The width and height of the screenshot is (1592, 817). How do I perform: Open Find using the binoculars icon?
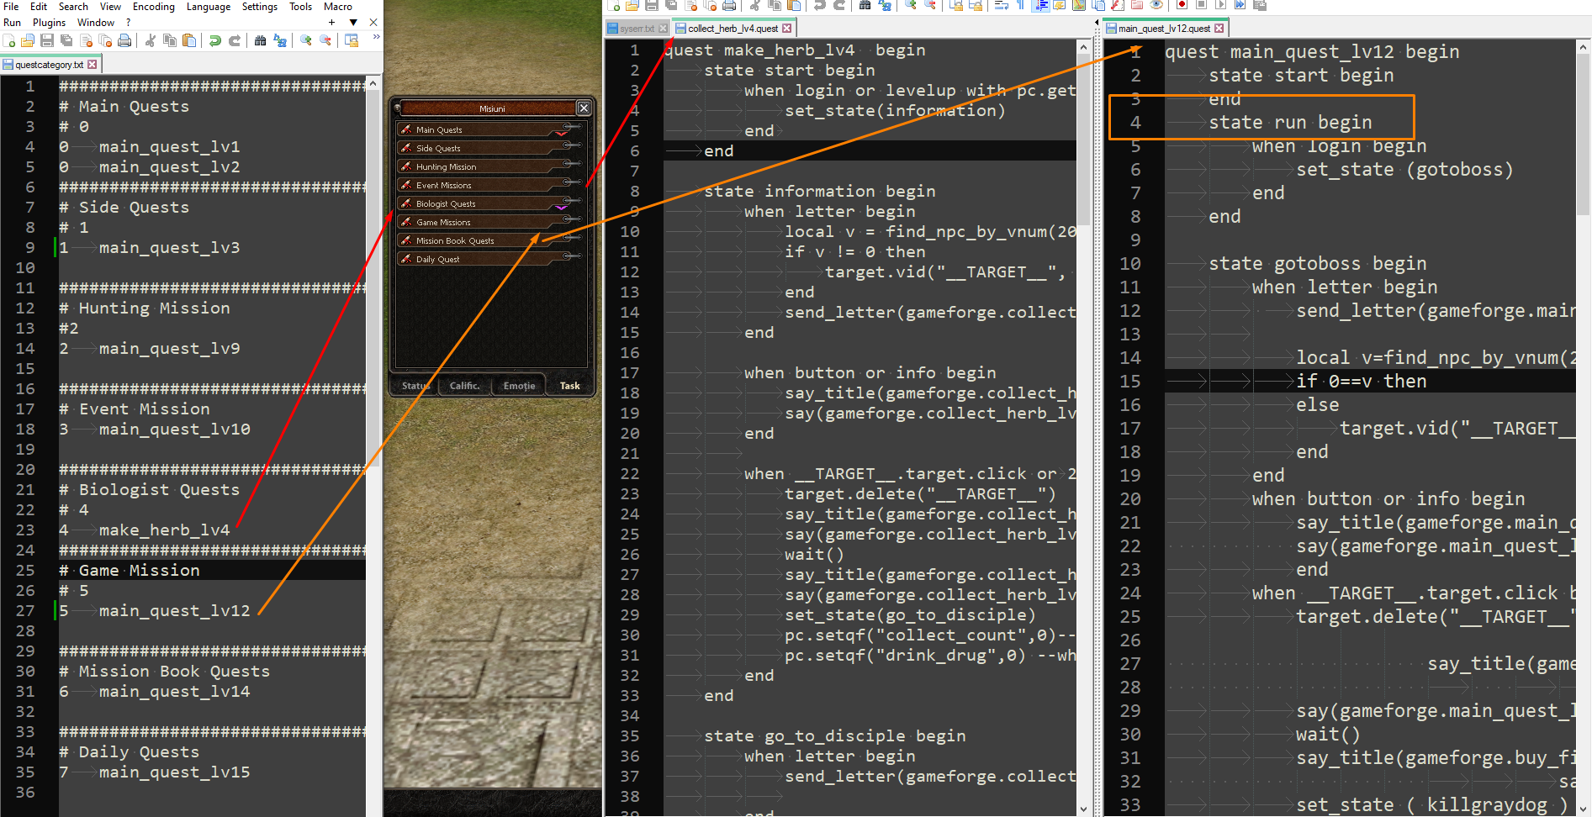865,6
